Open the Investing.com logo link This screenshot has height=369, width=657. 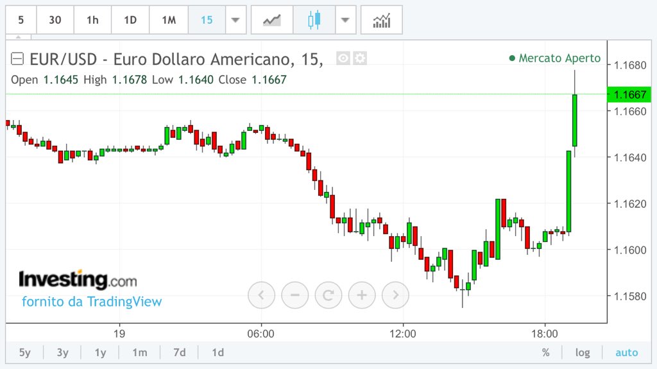78,279
